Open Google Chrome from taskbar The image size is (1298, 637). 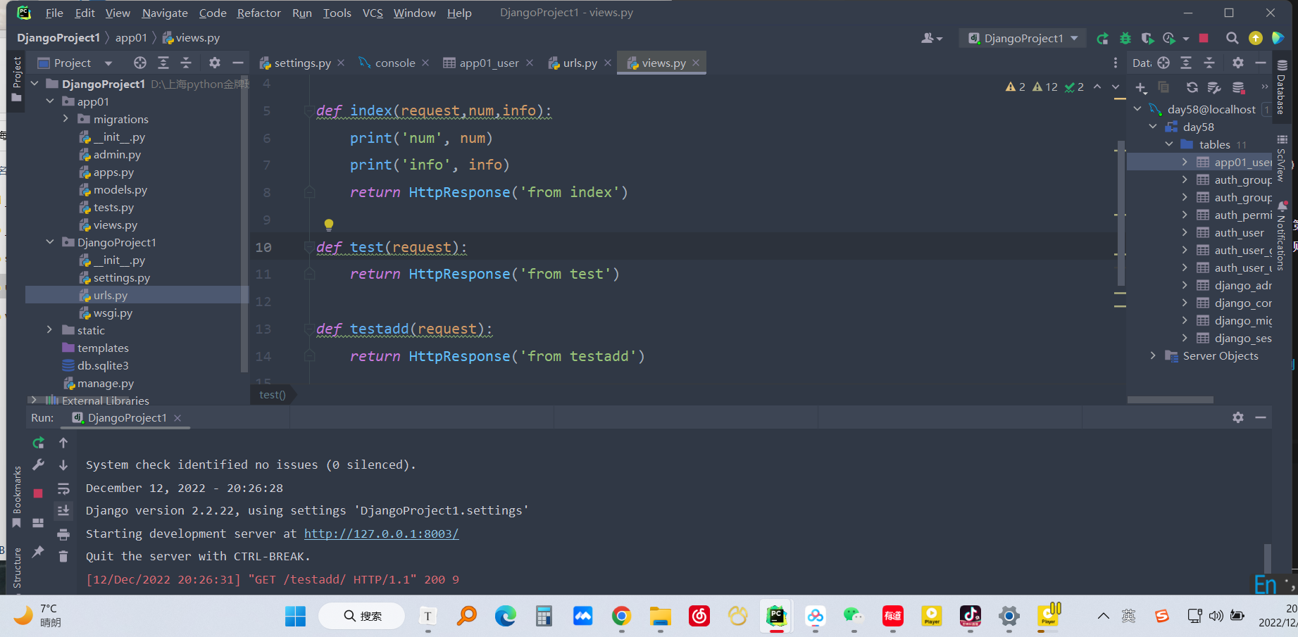click(621, 617)
